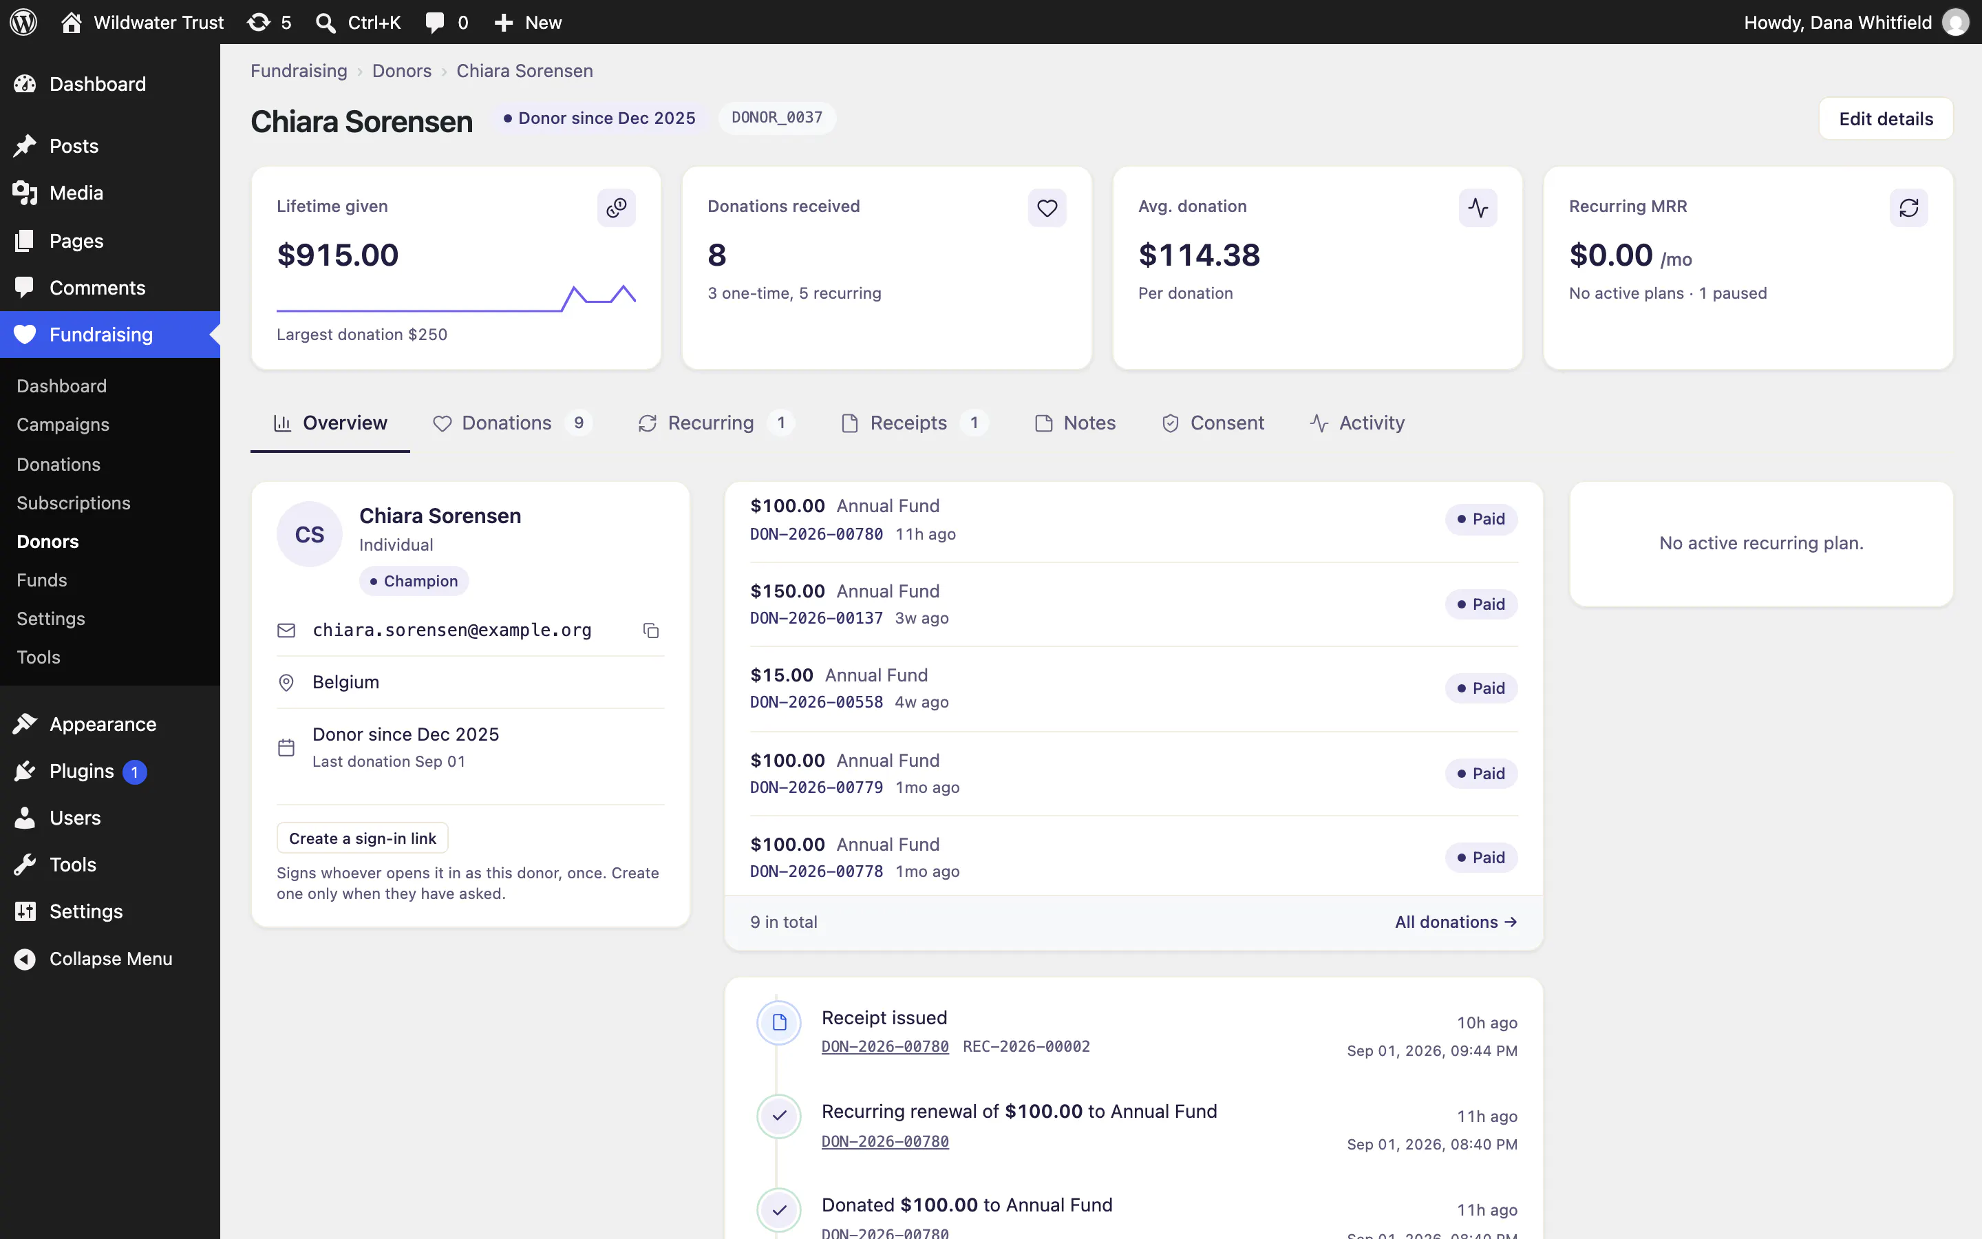The height and width of the screenshot is (1239, 1982).
Task: Click the New plus icon
Action: tap(504, 22)
